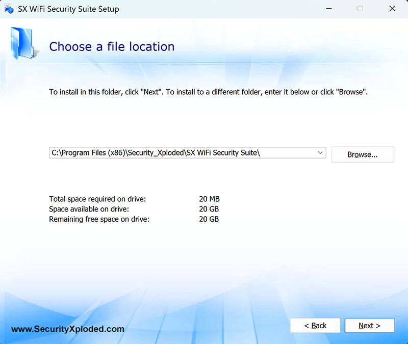Click the "Remaining free space on drive" label
408x344 pixels.
pyautogui.click(x=99, y=219)
